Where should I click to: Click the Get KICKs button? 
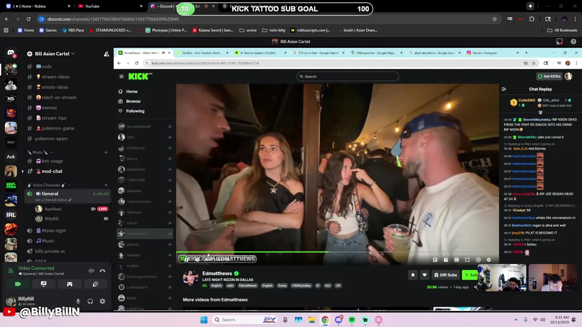click(x=549, y=76)
